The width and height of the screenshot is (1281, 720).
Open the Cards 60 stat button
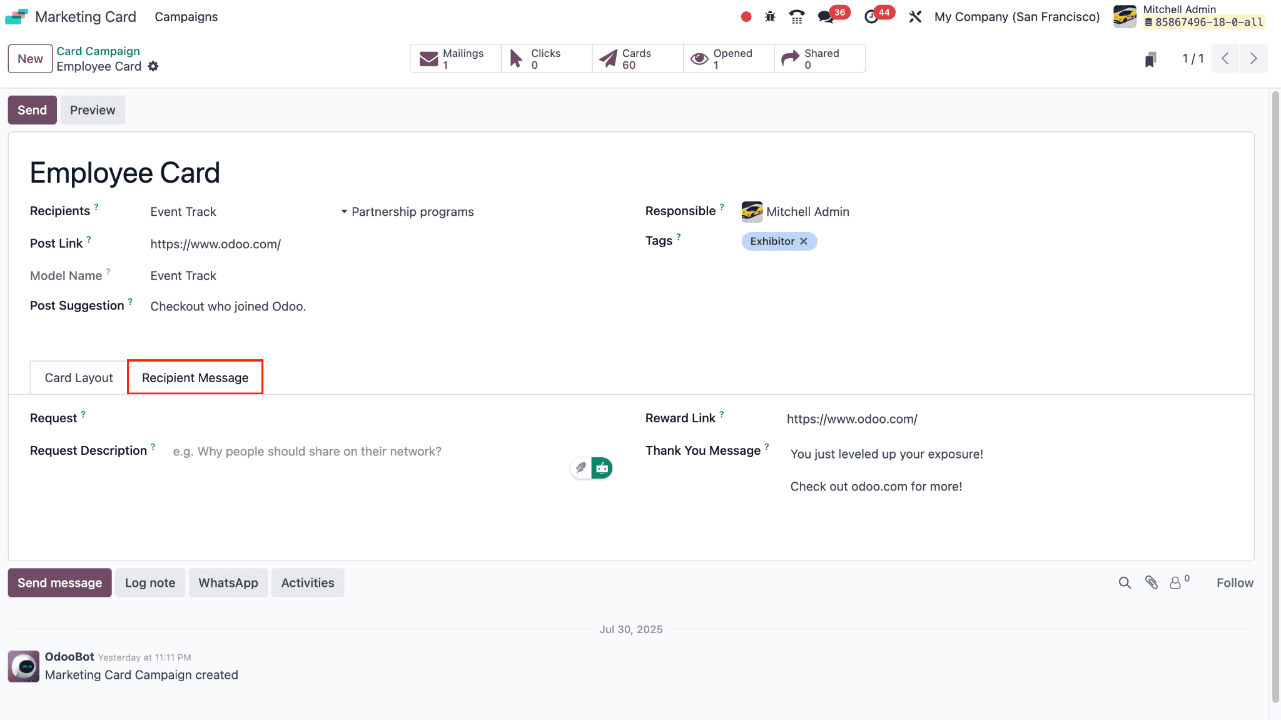638,59
